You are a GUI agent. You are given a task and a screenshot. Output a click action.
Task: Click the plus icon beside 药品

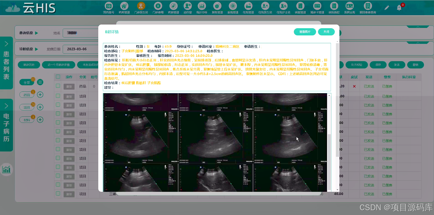pyautogui.click(x=40, y=95)
